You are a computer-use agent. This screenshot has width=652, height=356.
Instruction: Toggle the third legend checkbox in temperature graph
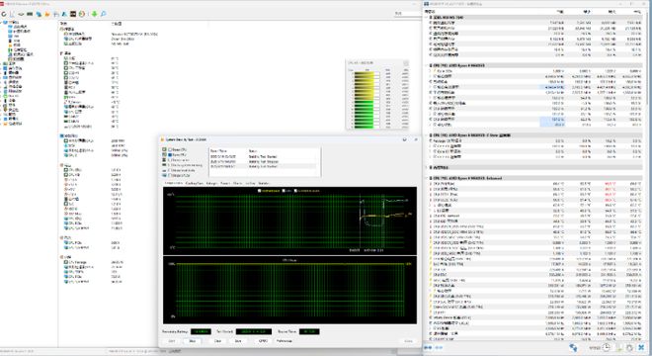(295, 191)
